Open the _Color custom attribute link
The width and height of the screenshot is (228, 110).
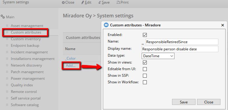(70, 58)
